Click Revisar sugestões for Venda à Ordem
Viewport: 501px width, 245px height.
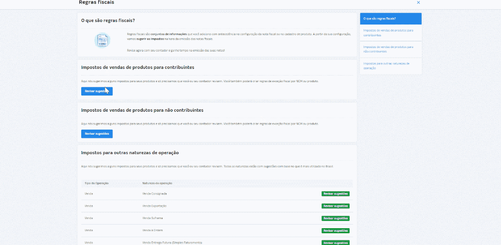[335, 231]
